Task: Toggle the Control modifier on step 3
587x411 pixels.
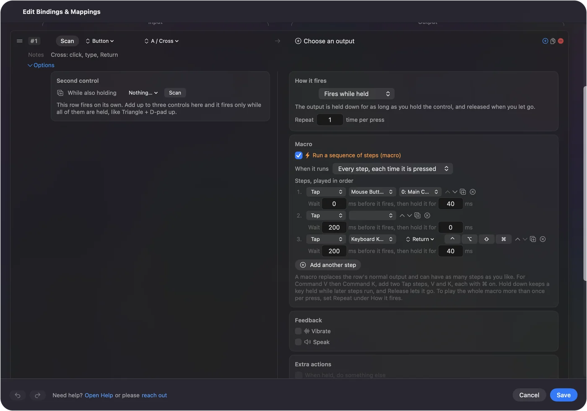Action: pyautogui.click(x=452, y=239)
